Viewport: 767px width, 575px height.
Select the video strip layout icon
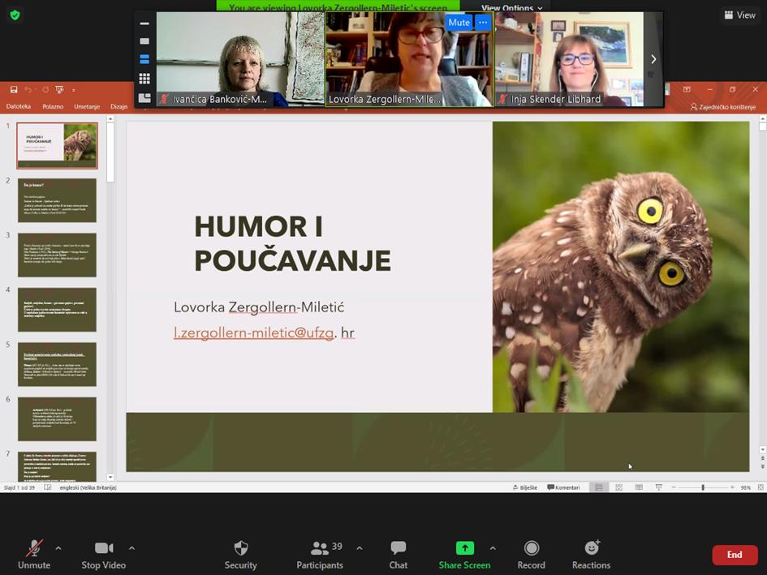point(144,59)
